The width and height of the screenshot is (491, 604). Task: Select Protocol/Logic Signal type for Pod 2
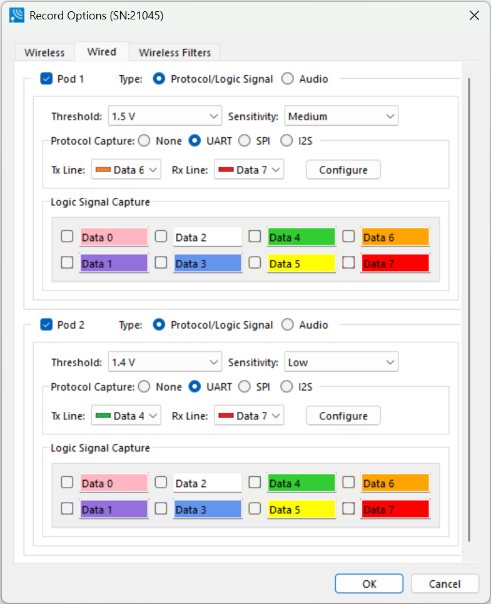(x=159, y=325)
